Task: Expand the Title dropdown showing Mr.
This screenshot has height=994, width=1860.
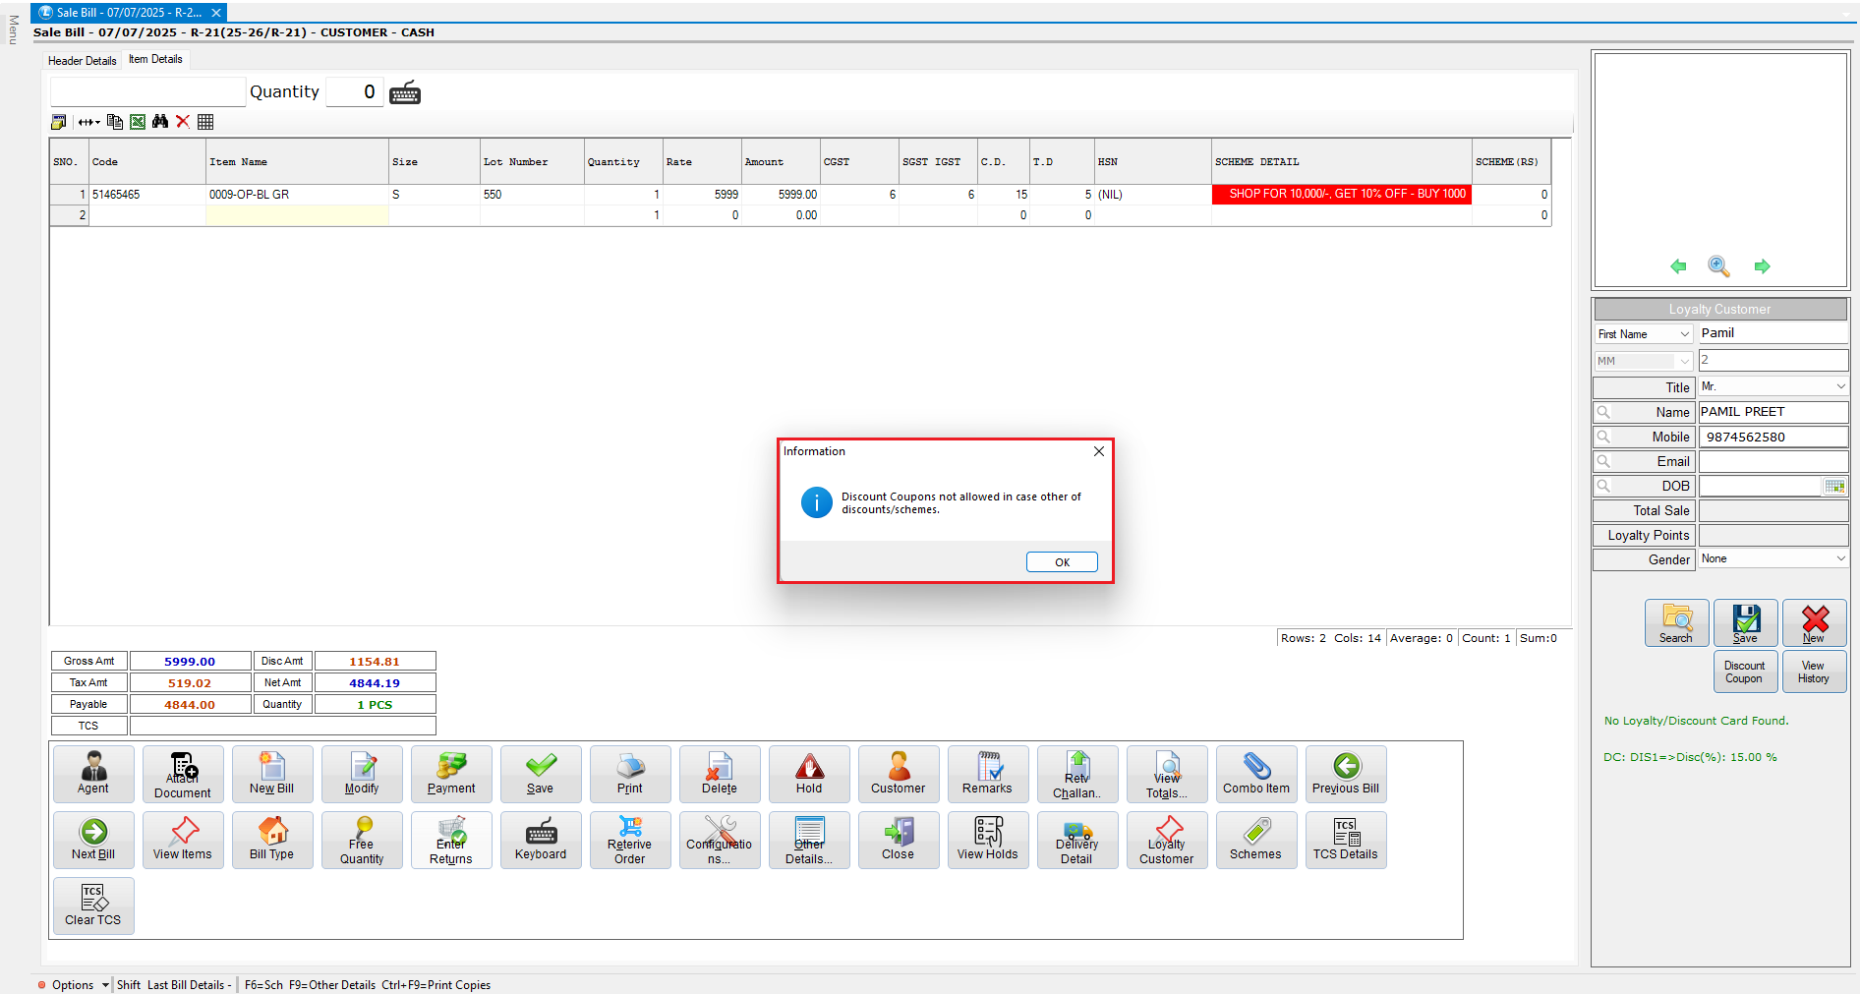Action: (1840, 387)
